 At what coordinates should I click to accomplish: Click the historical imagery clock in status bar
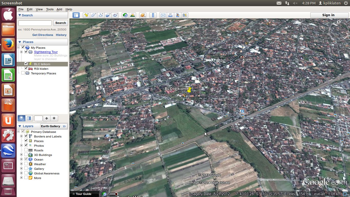tap(105, 194)
